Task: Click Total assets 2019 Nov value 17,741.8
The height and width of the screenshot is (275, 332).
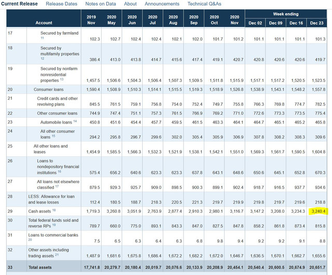Action: pyautogui.click(x=92, y=267)
